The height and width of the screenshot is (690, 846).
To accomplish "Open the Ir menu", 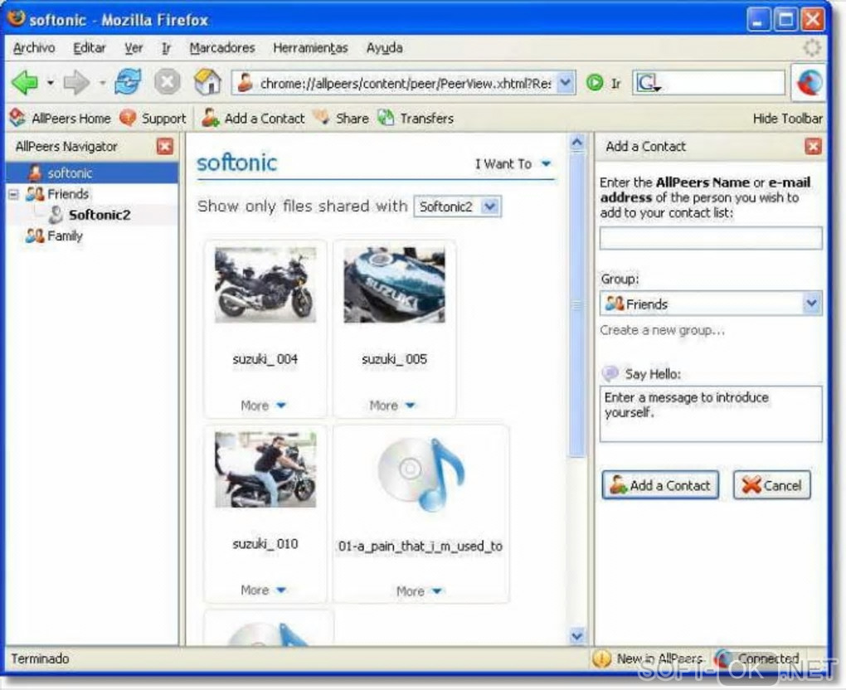I will pos(166,48).
